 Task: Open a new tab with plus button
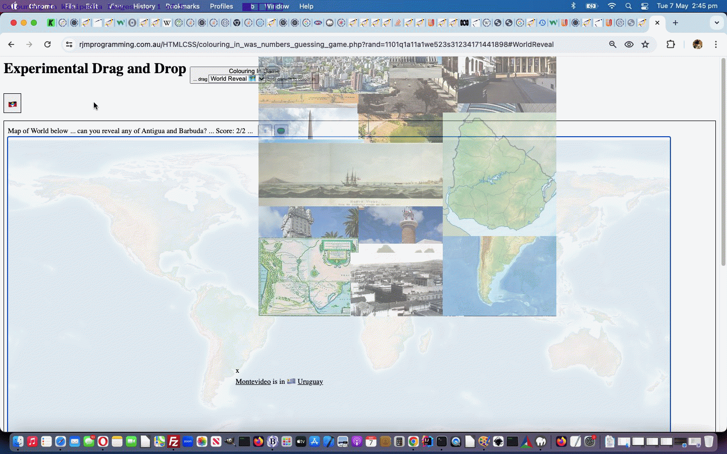coord(676,23)
